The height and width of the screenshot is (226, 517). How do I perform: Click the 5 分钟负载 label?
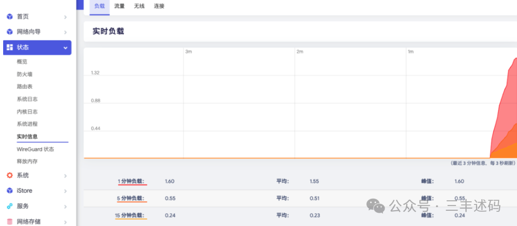coord(131,198)
